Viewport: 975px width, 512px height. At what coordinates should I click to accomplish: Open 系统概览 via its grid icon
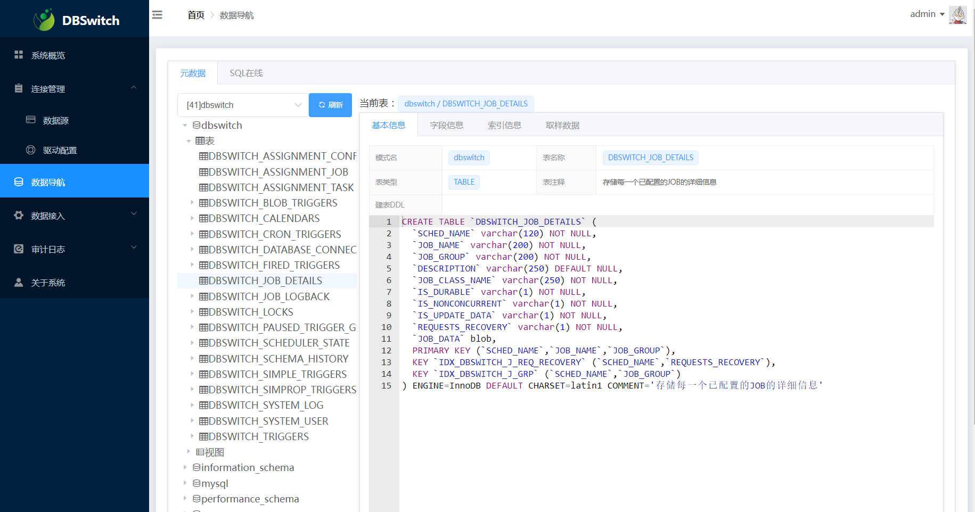pos(19,55)
